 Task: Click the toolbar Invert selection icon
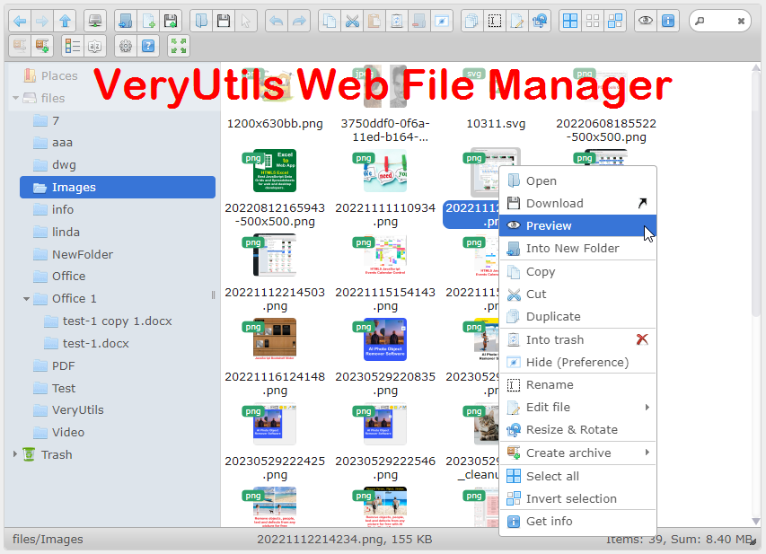click(x=615, y=21)
